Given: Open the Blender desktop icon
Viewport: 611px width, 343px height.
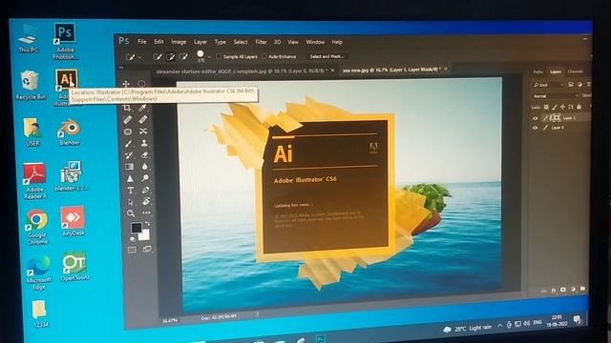Looking at the screenshot, I should tap(70, 131).
